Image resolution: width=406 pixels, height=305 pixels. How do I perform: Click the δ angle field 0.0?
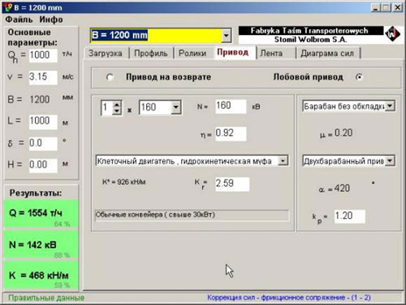(43, 143)
